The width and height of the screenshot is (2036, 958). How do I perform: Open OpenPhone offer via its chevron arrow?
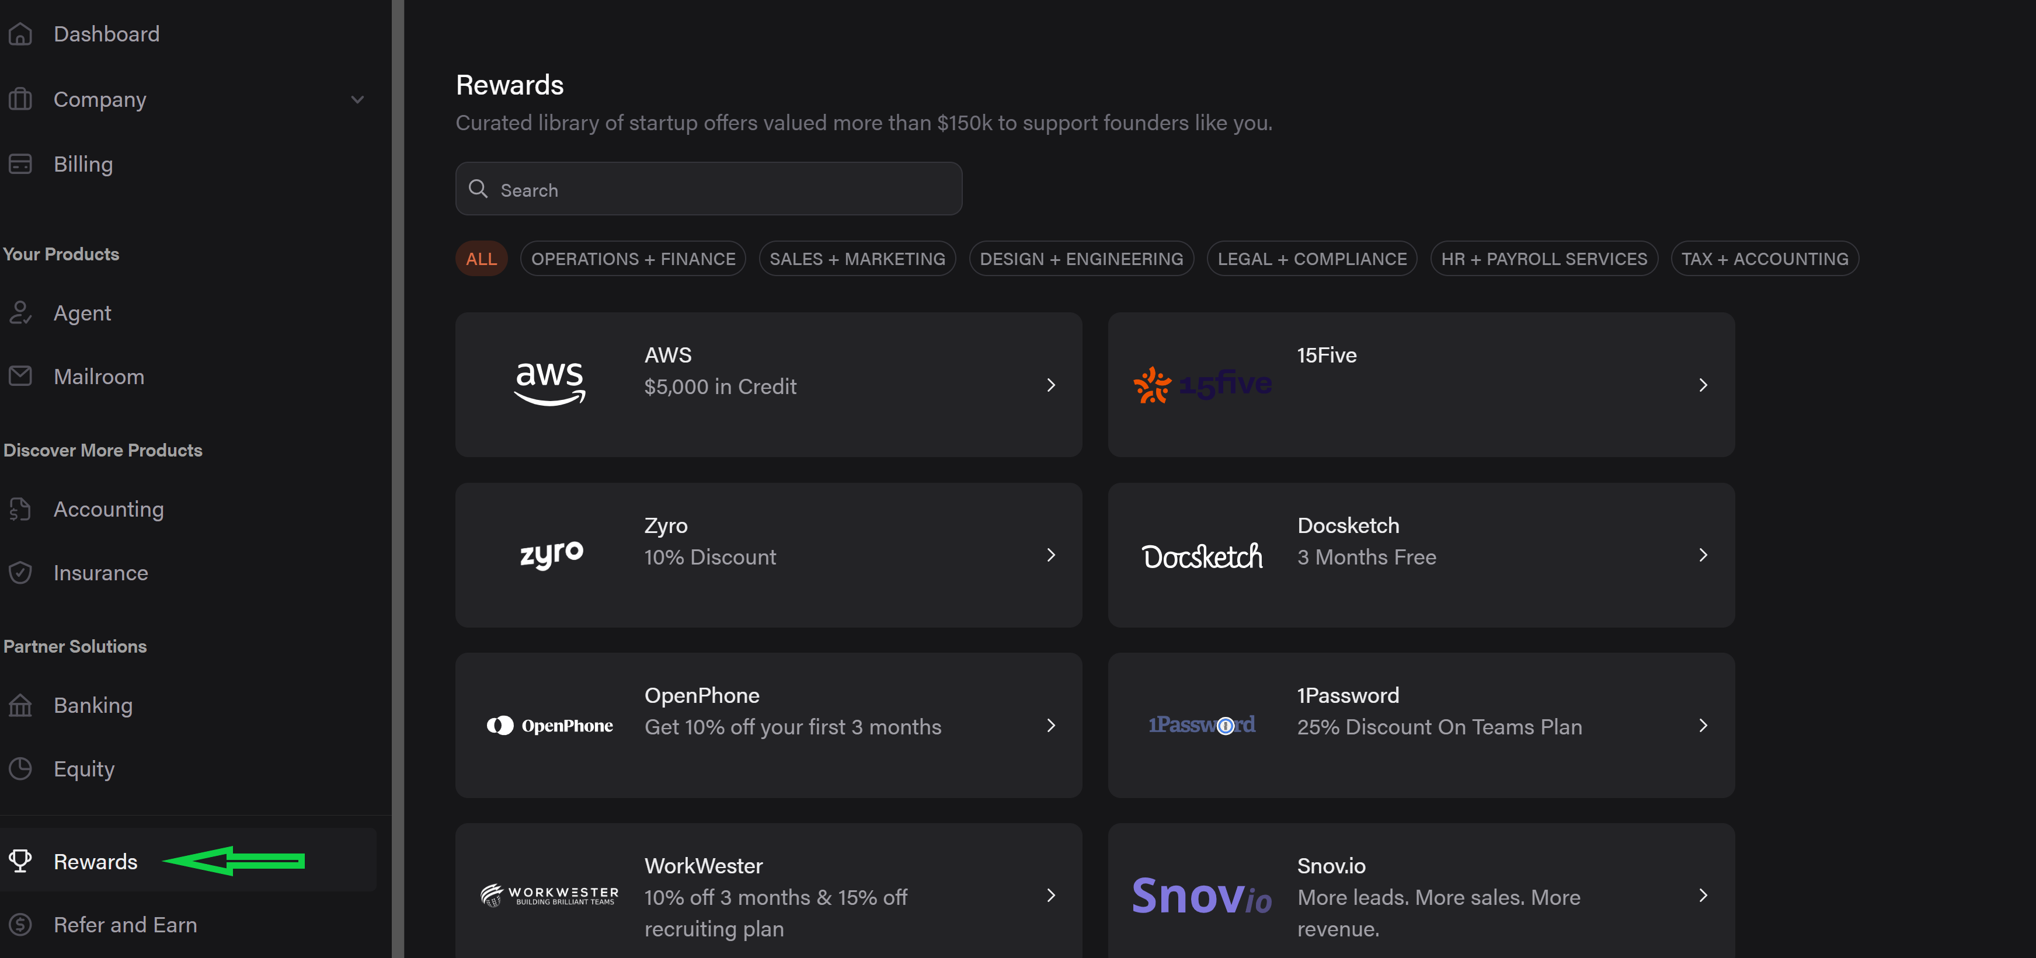(1051, 726)
